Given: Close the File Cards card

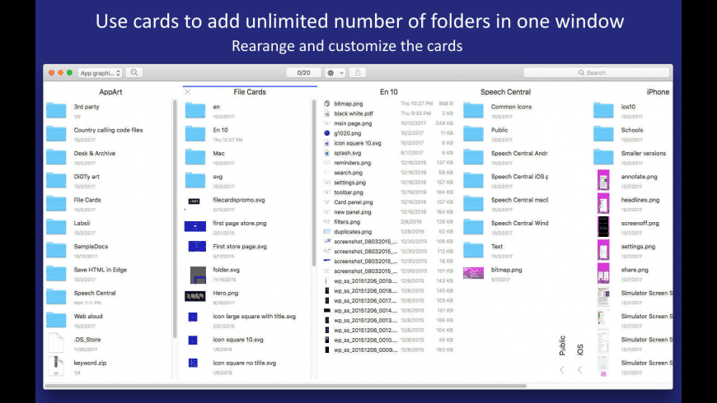Looking at the screenshot, I should [187, 92].
